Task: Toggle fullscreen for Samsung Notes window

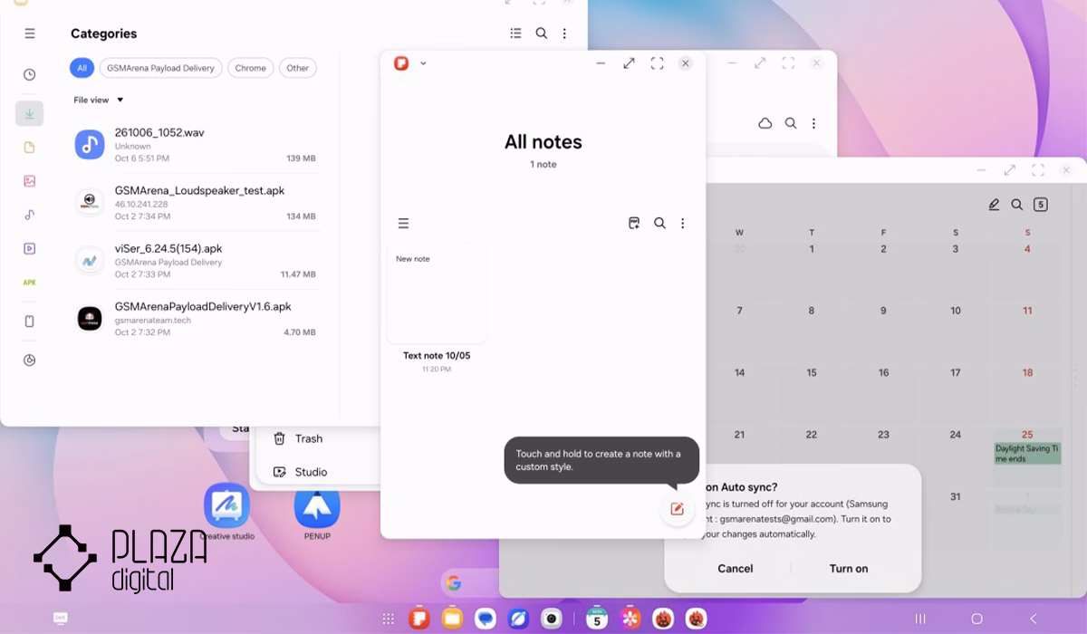Action: (658, 63)
